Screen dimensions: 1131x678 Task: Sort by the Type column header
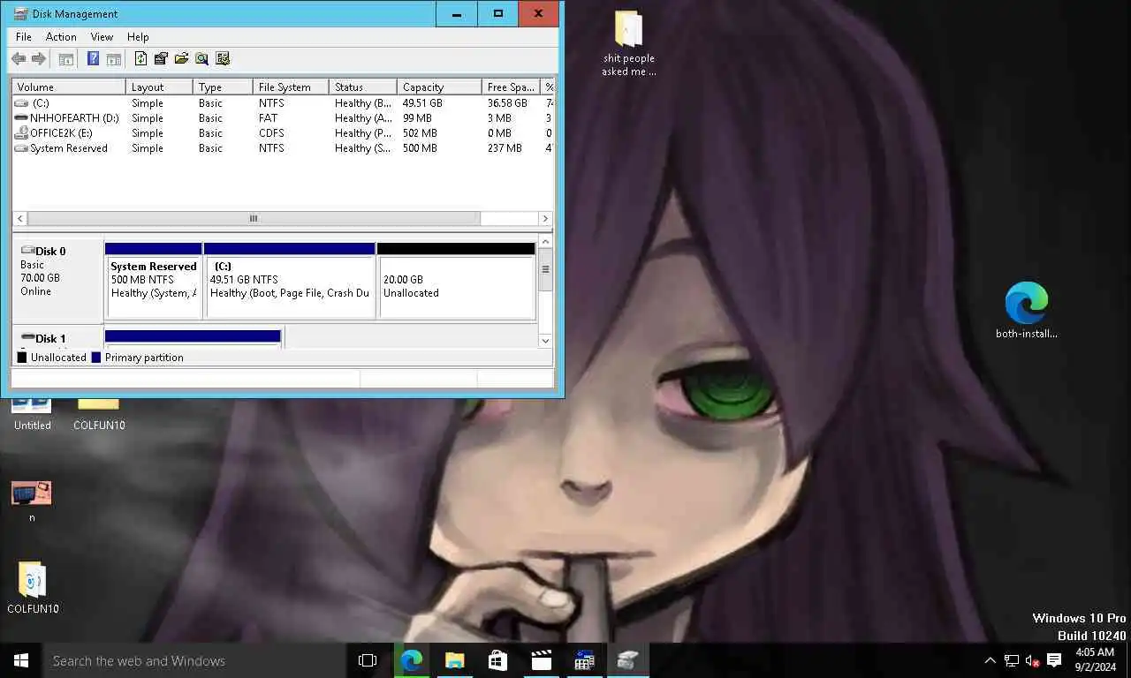pos(223,87)
